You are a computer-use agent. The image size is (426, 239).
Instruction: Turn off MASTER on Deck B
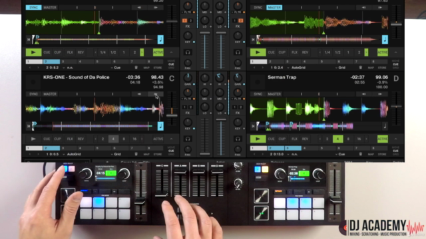[274, 7]
